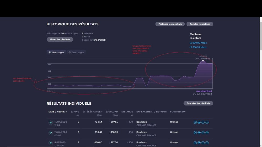Click the link icon for the 00:02 result

[195, 133]
